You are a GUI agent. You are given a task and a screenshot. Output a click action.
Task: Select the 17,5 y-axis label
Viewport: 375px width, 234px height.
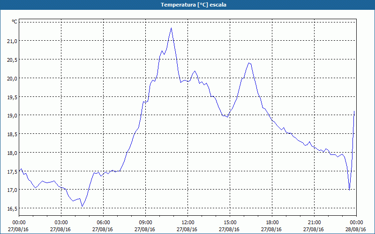coord(12,171)
